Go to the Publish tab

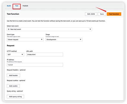[25, 6]
